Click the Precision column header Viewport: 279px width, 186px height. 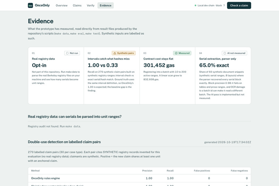(x=147, y=171)
